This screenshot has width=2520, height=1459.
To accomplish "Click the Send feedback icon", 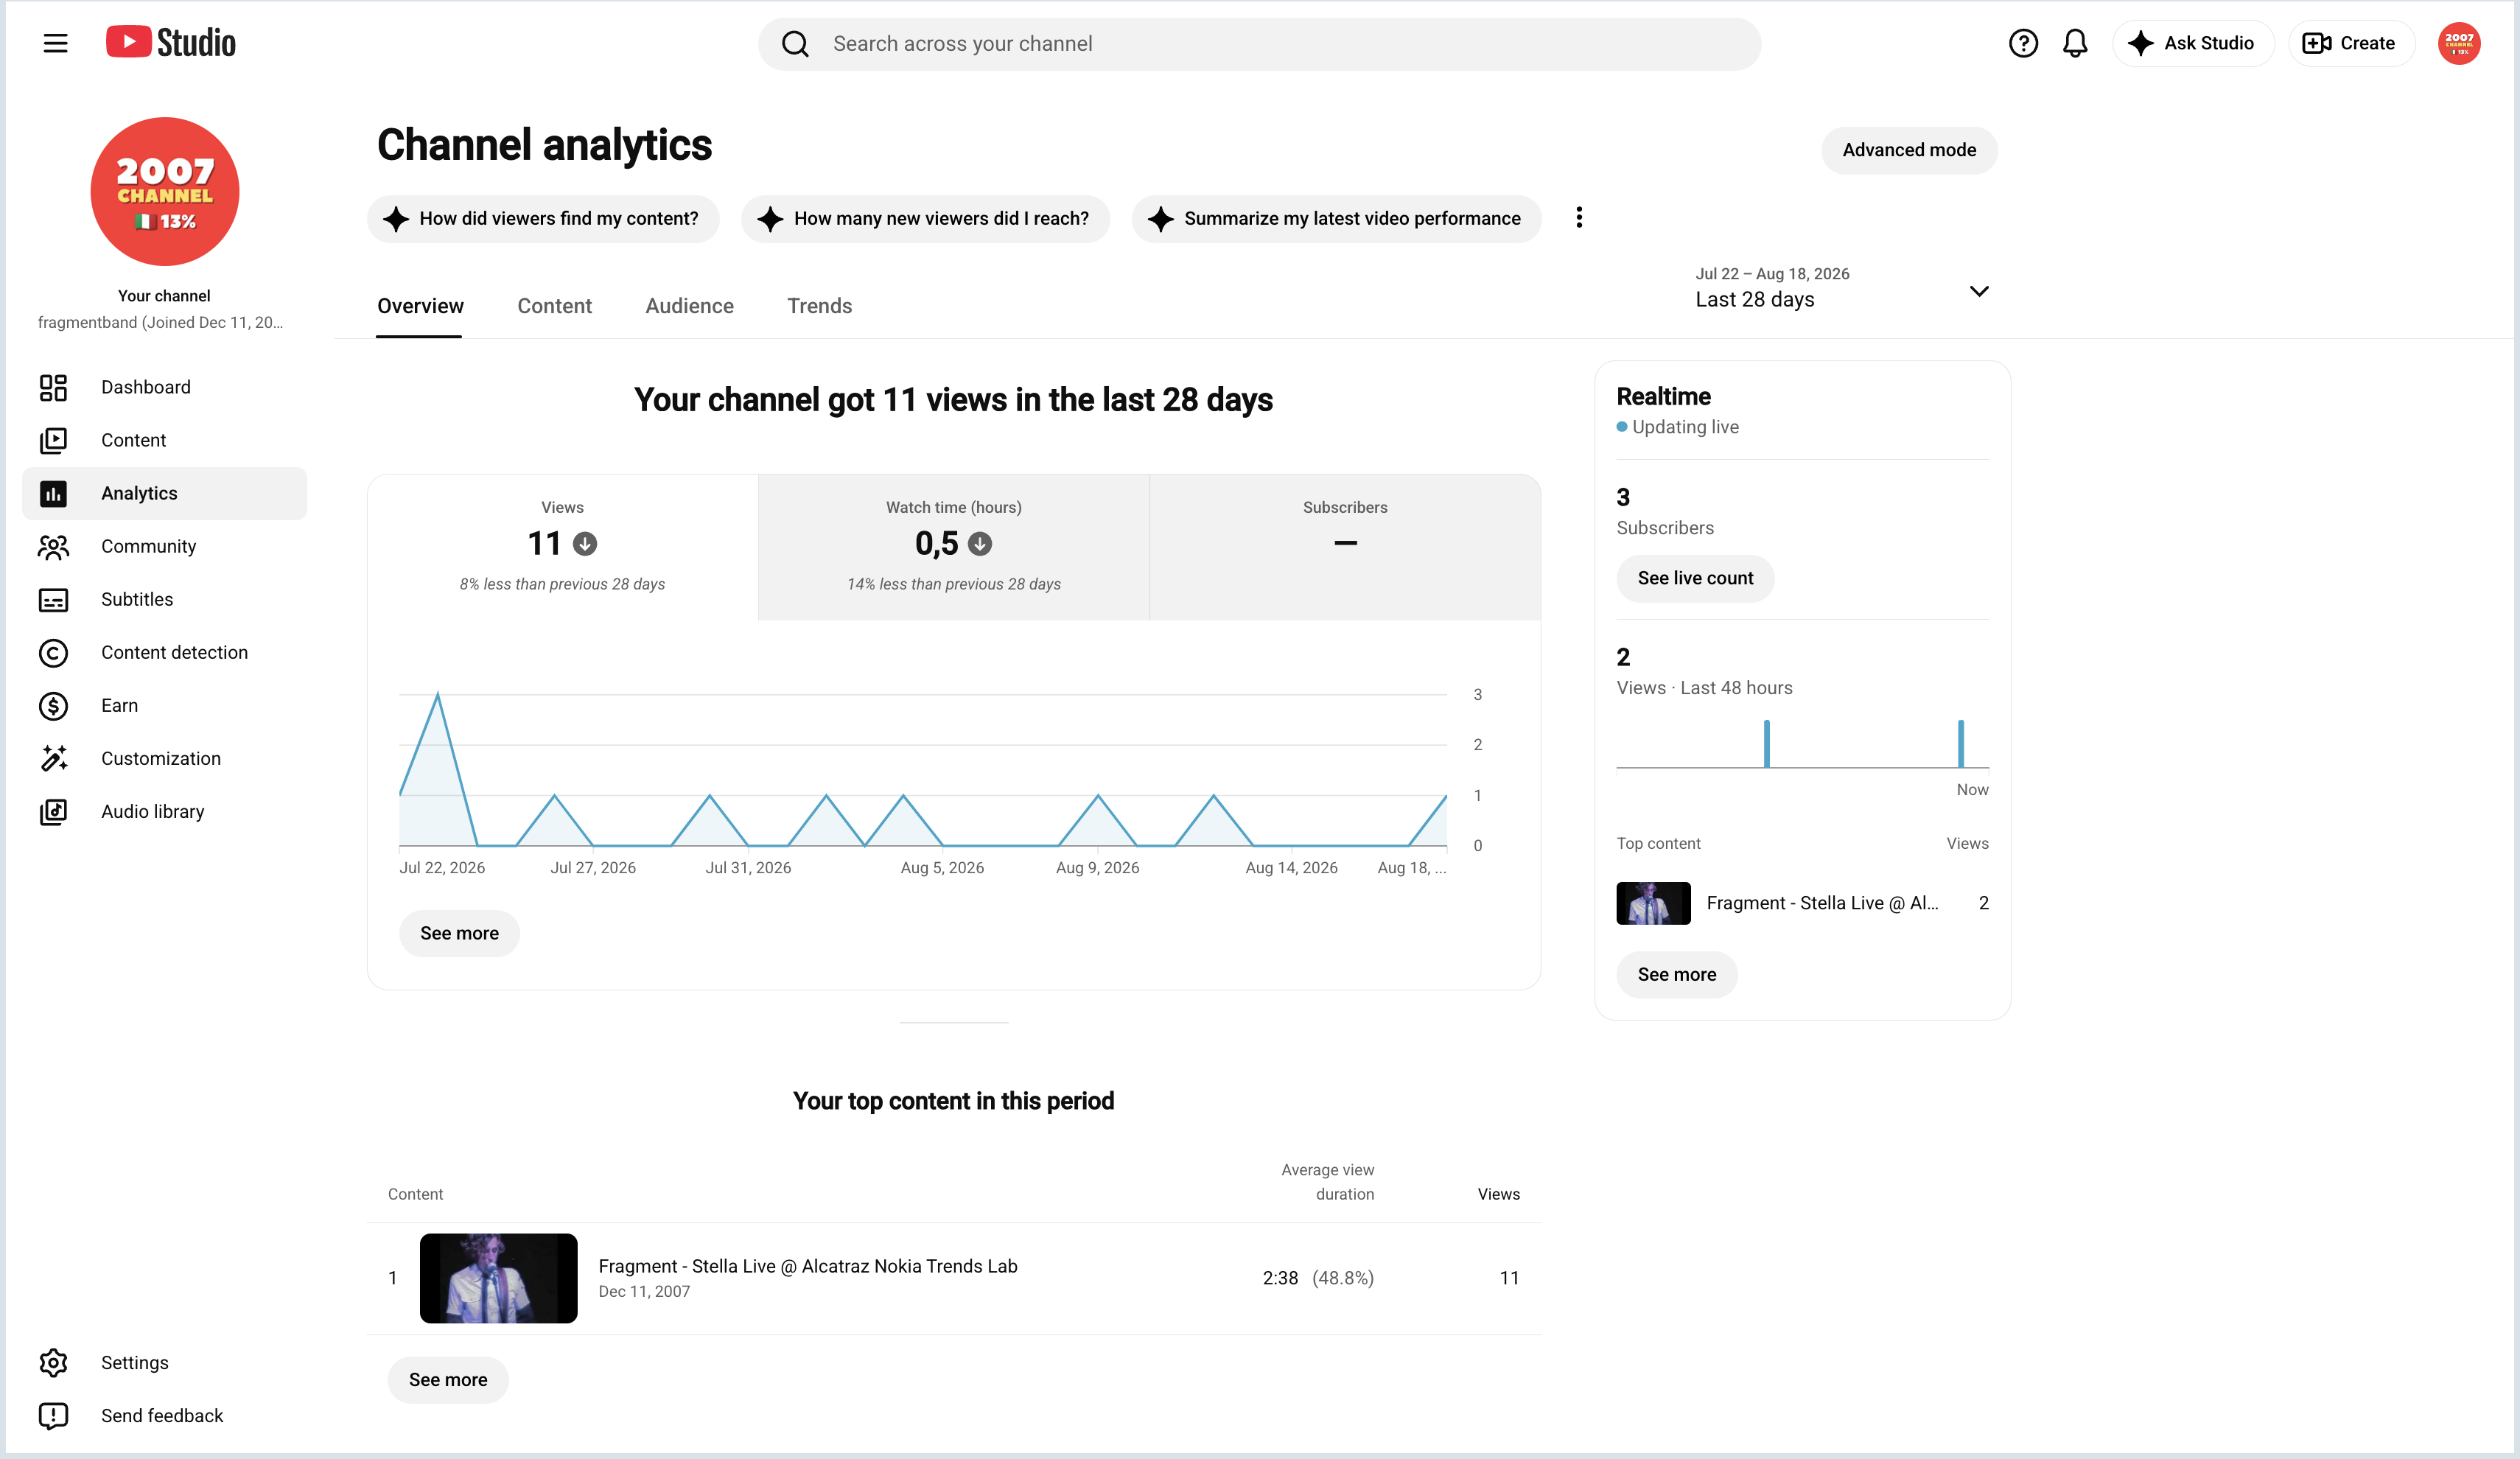I will point(53,1415).
